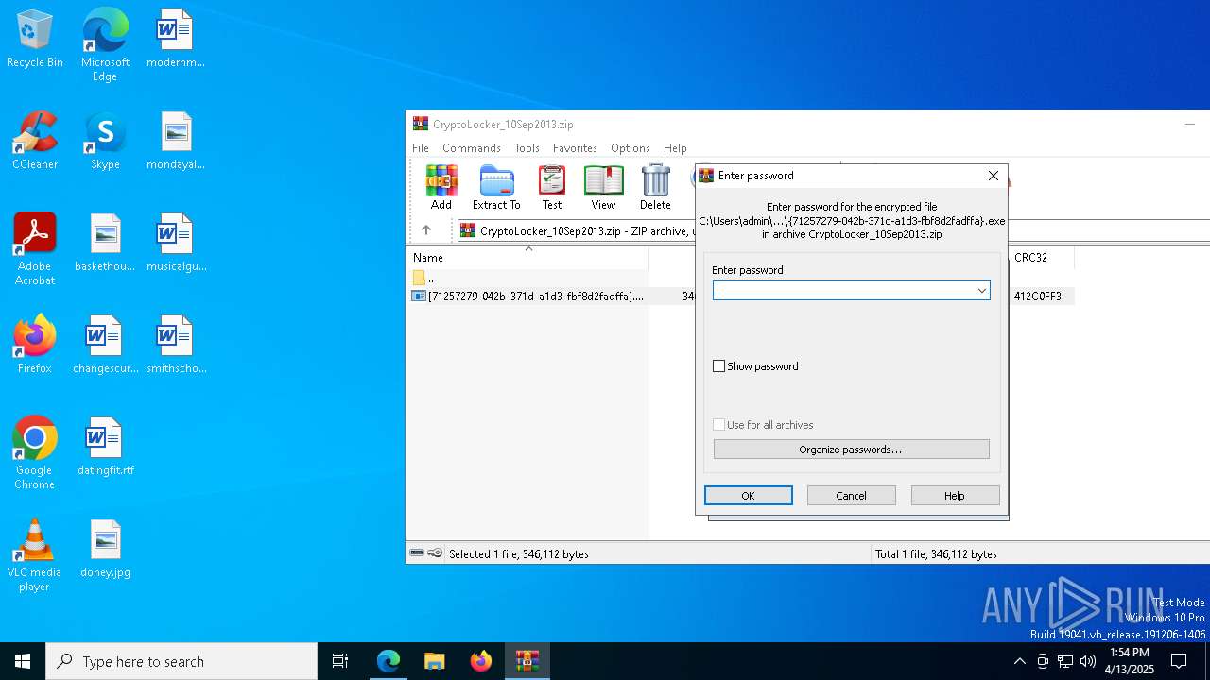1210x680 pixels.
Task: Click the volume icon in system tray
Action: click(1087, 661)
